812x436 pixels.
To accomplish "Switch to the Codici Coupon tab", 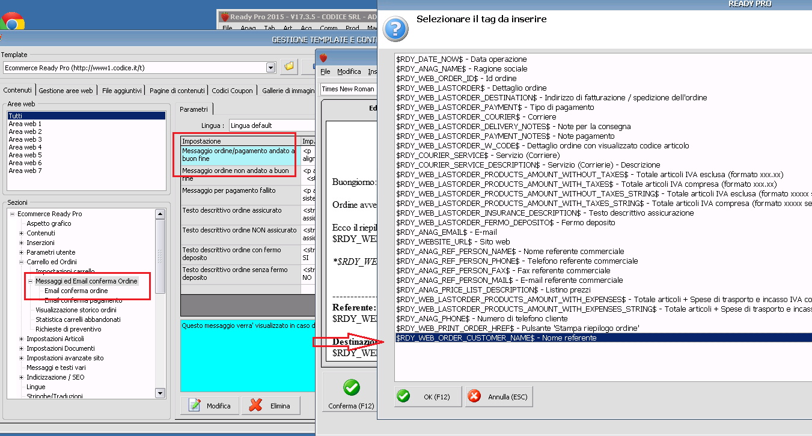I will pos(233,91).
